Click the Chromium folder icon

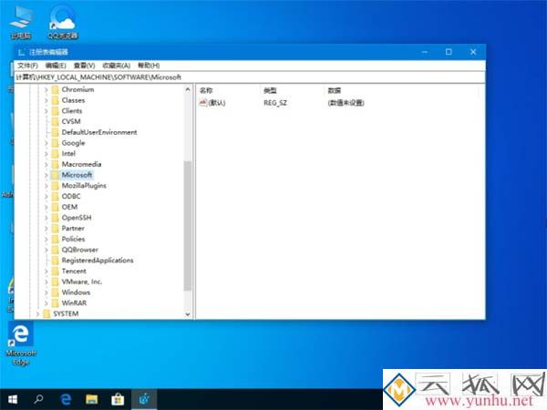coord(55,89)
